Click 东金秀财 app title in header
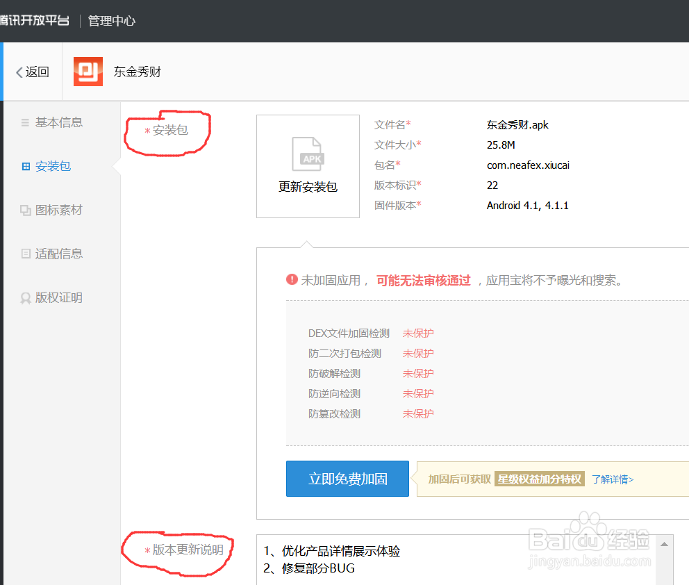This screenshot has height=585, width=689. (x=138, y=72)
